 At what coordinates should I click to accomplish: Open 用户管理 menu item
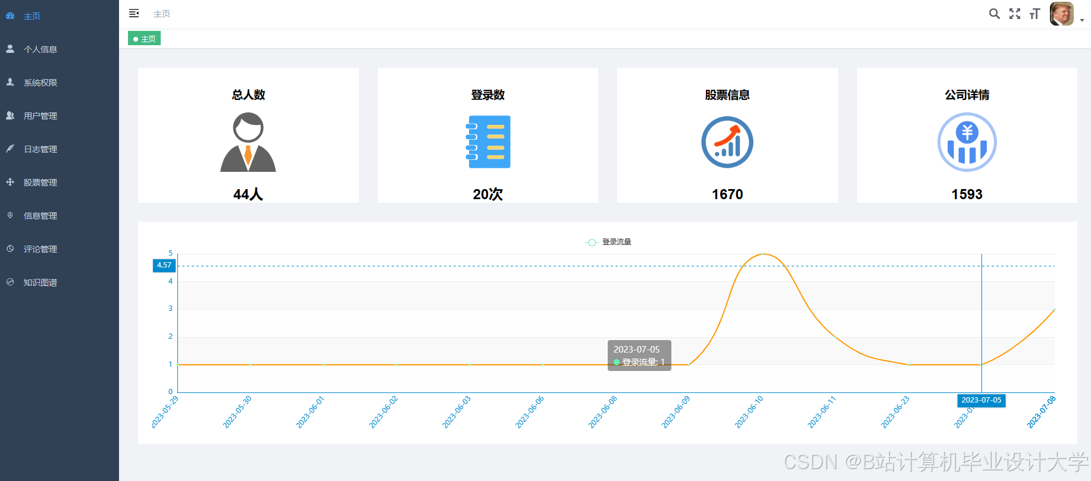coord(40,116)
